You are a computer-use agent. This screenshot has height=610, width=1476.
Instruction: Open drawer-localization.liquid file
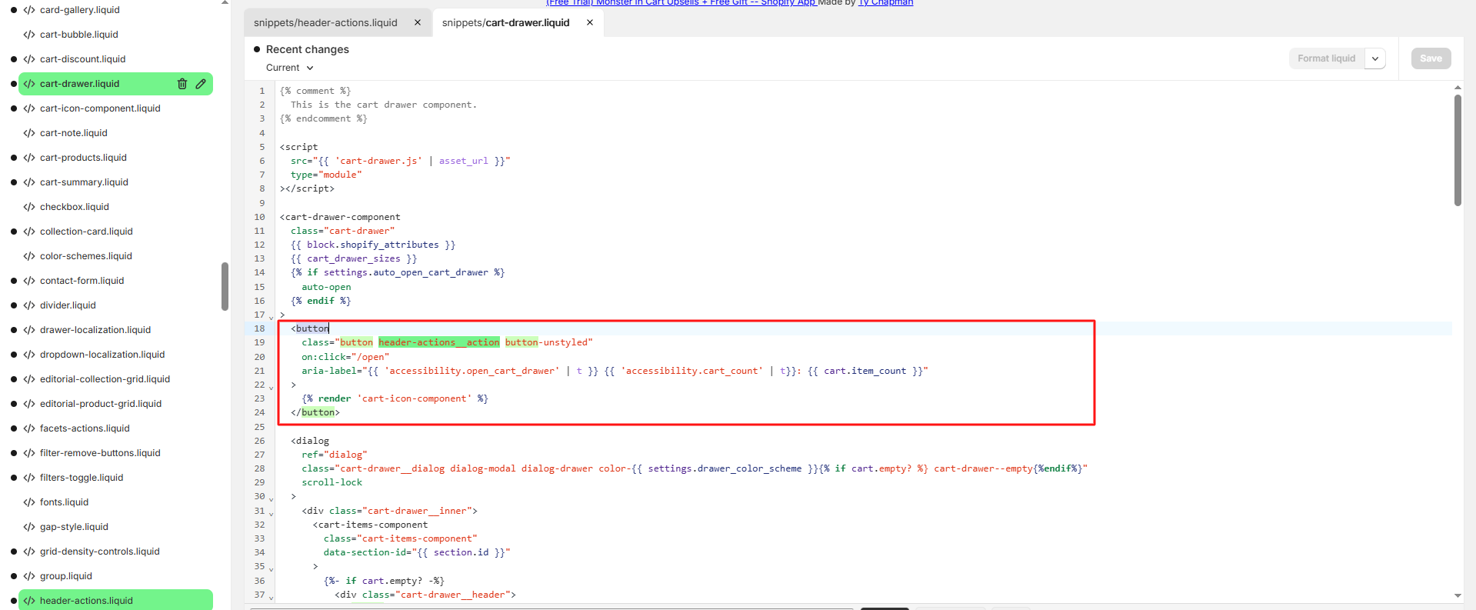point(95,330)
